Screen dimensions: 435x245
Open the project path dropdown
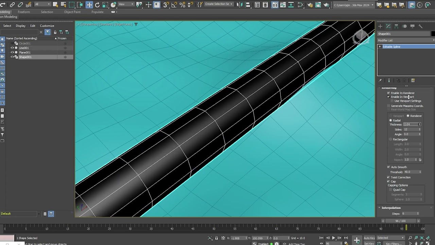click(353, 5)
